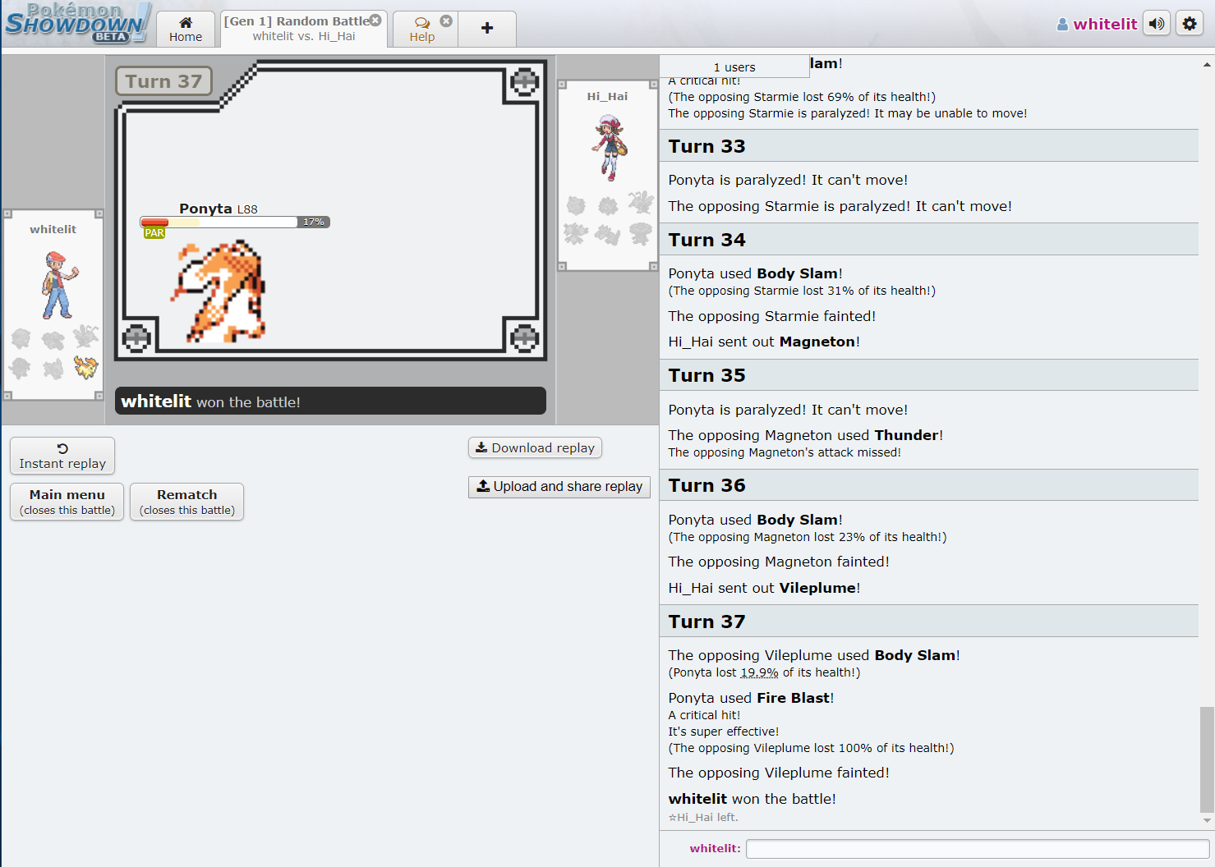Click the Turn 37 heading in the log
Viewport: 1215px width, 867px height.
click(706, 622)
